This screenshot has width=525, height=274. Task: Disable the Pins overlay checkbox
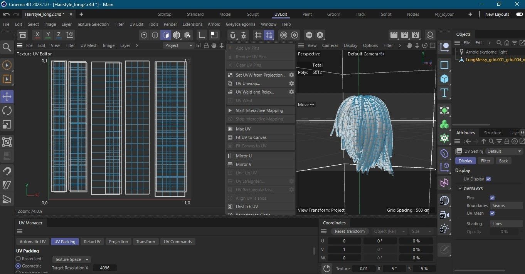click(492, 198)
